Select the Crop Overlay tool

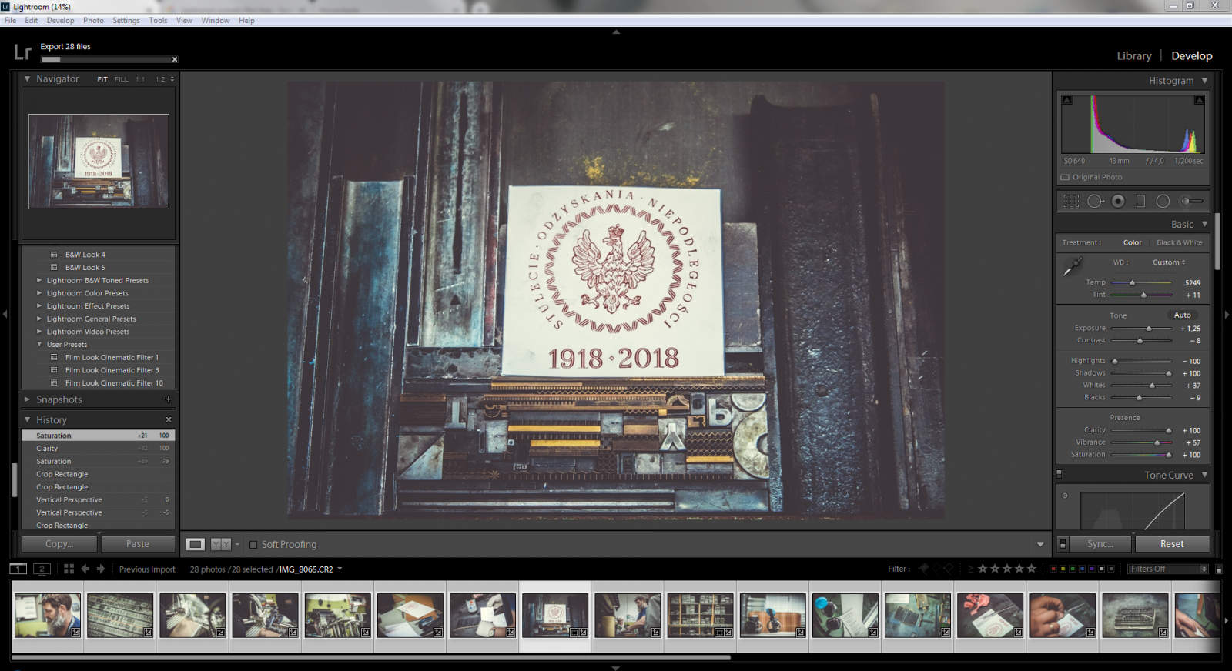[1071, 202]
